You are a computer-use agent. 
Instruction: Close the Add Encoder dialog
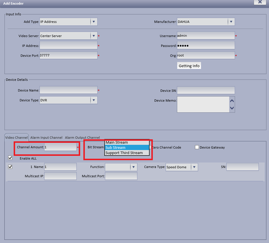pyautogui.click(x=260, y=2)
